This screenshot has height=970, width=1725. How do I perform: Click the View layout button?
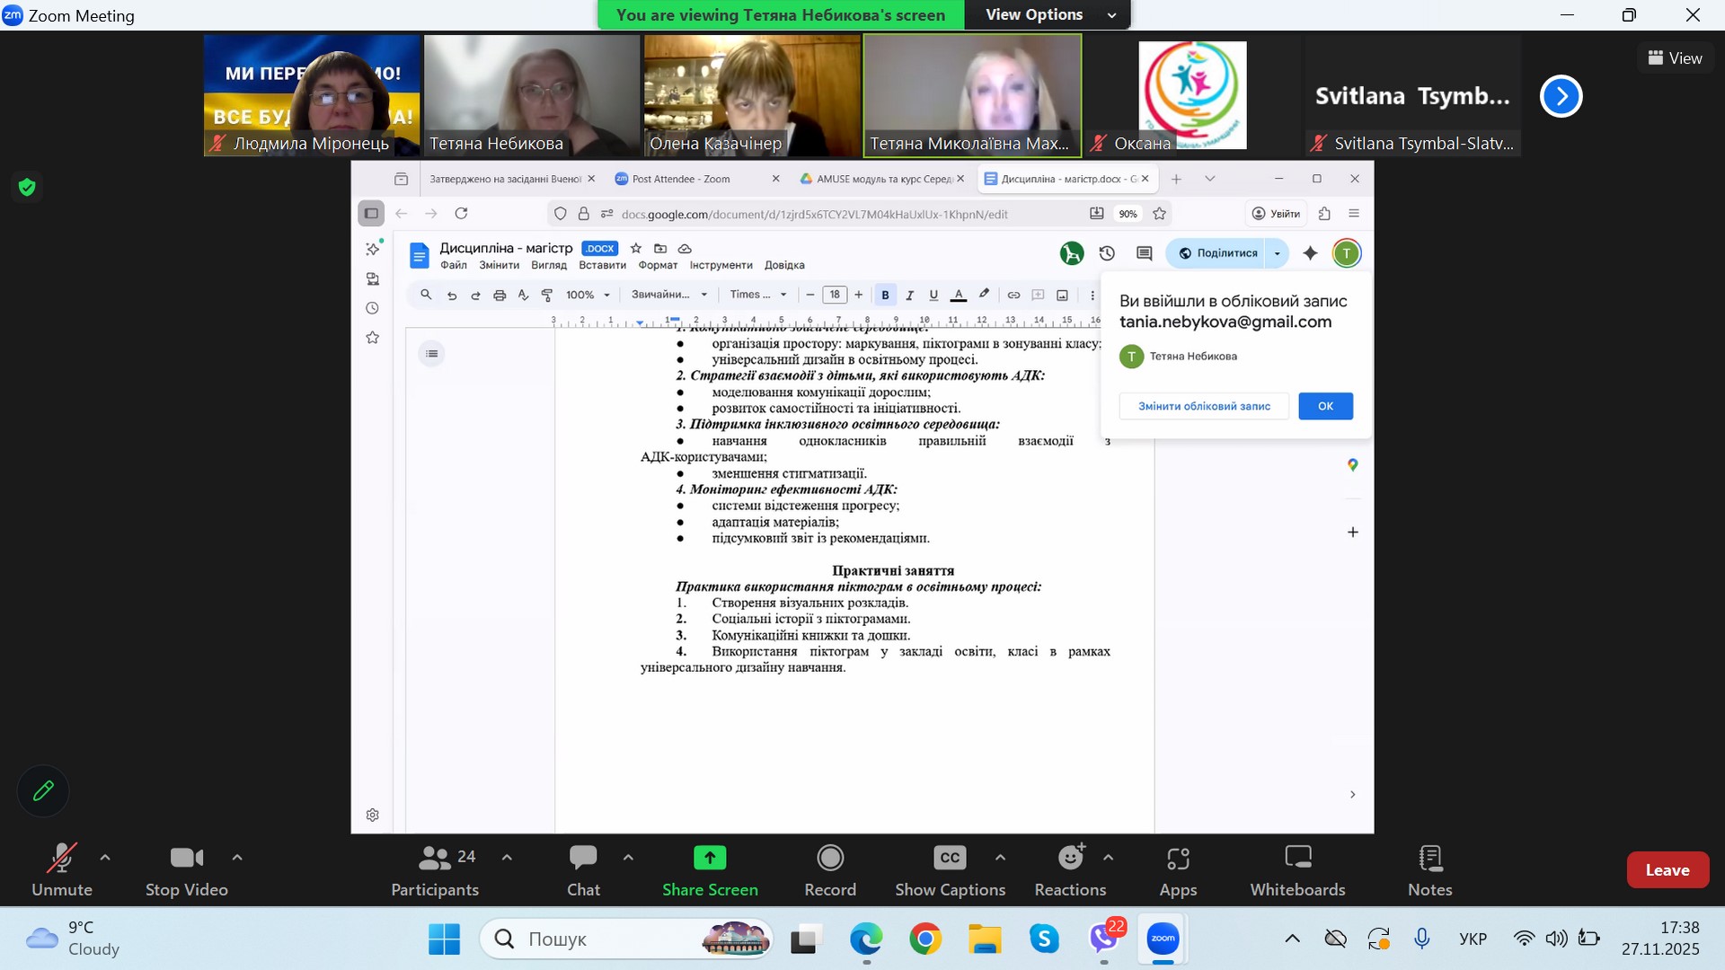(1675, 57)
